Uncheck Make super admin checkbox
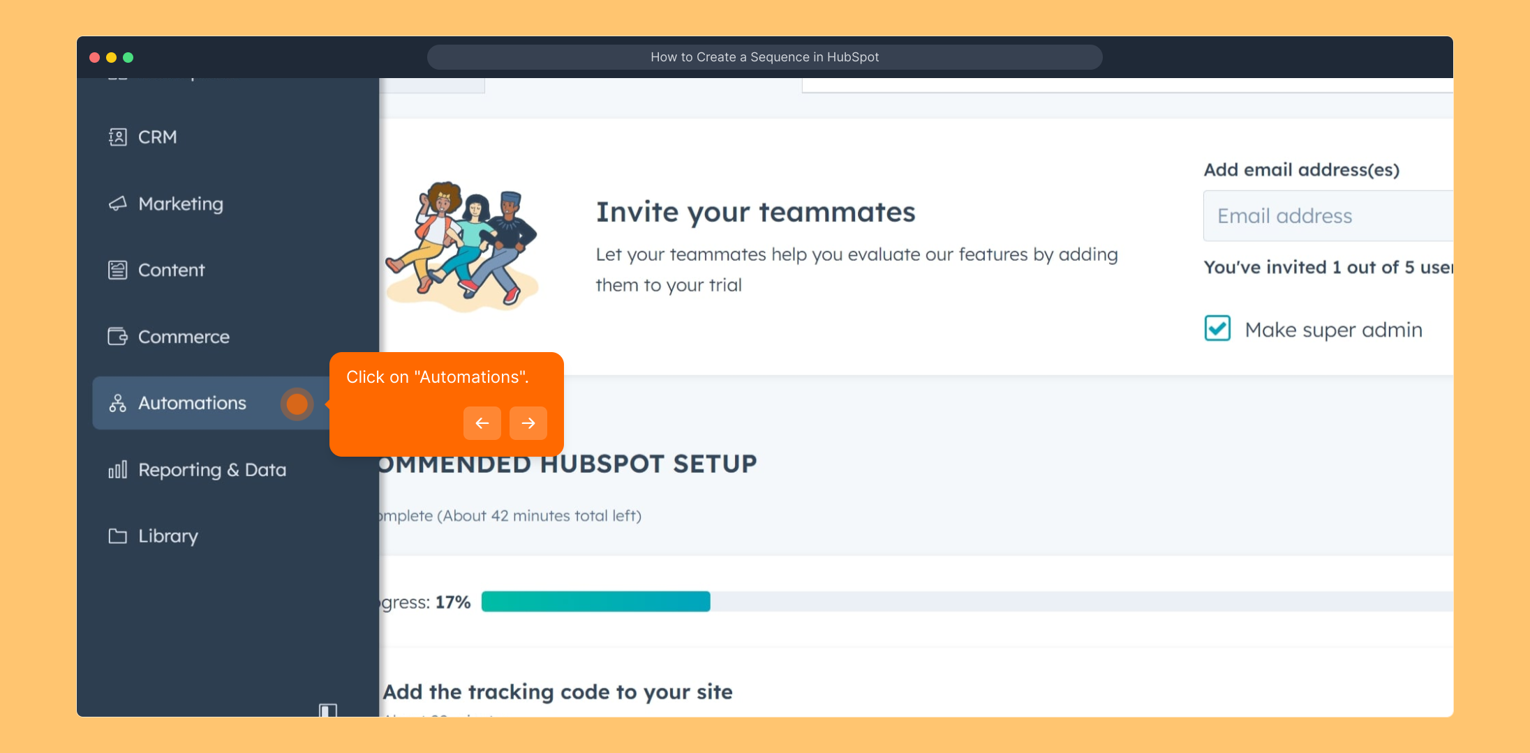The height and width of the screenshot is (753, 1530). (1217, 328)
